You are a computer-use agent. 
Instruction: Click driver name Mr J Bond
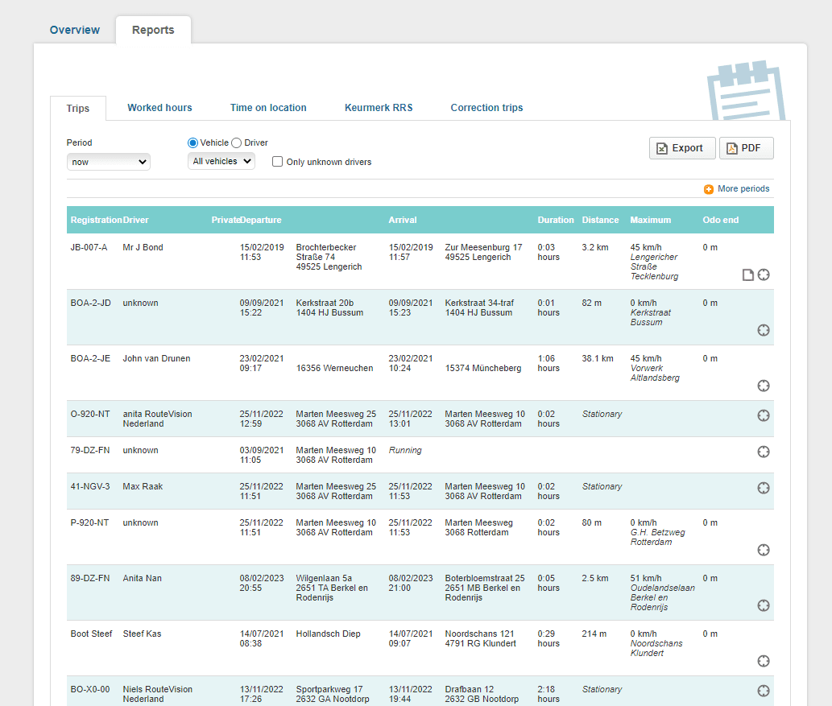[143, 248]
